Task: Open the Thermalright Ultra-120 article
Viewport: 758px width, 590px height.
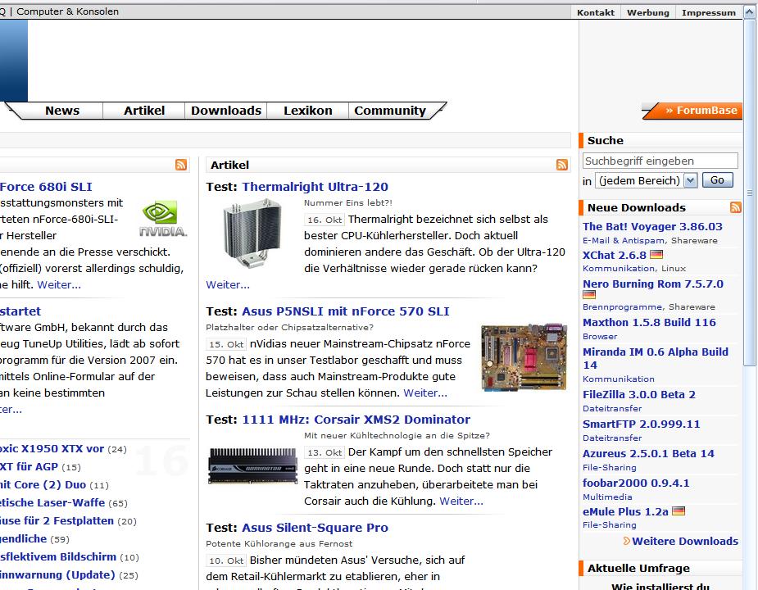Action: (x=315, y=187)
